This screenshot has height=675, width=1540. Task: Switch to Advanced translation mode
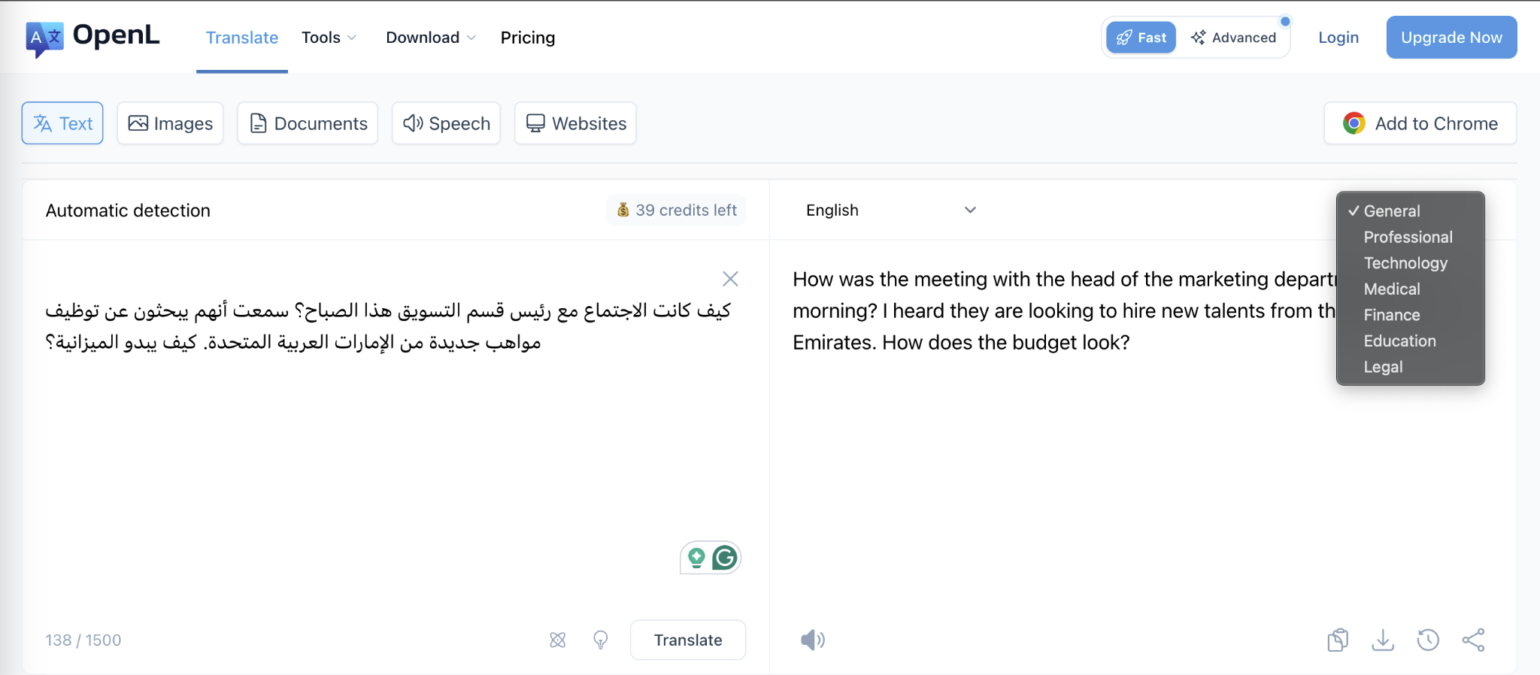tap(1234, 36)
